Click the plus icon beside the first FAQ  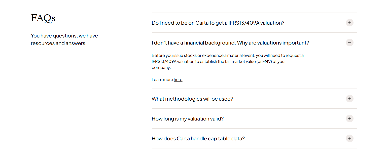[x=350, y=23]
